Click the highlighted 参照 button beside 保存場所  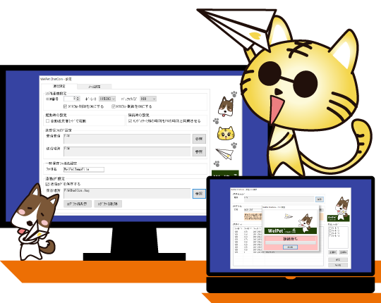tap(199, 194)
